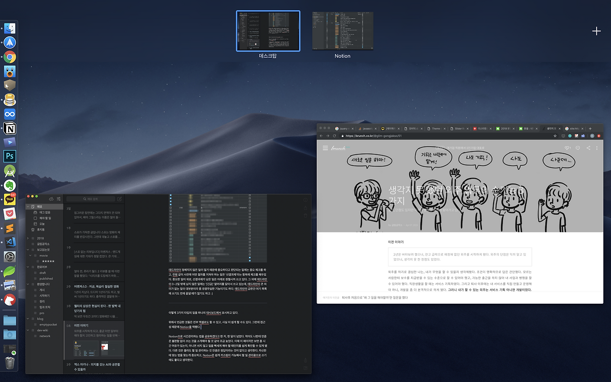Collapse the 환영합니다 tag in Bear's sidebar
Image resolution: width=611 pixels, height=382 pixels.
pos(28,284)
